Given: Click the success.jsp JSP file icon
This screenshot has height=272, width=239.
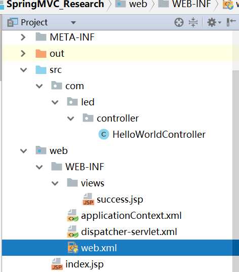Looking at the screenshot, I should [x=89, y=199].
